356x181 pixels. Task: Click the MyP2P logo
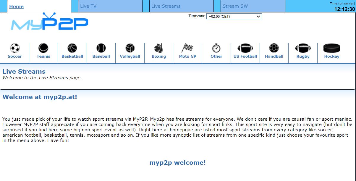tap(49, 22)
